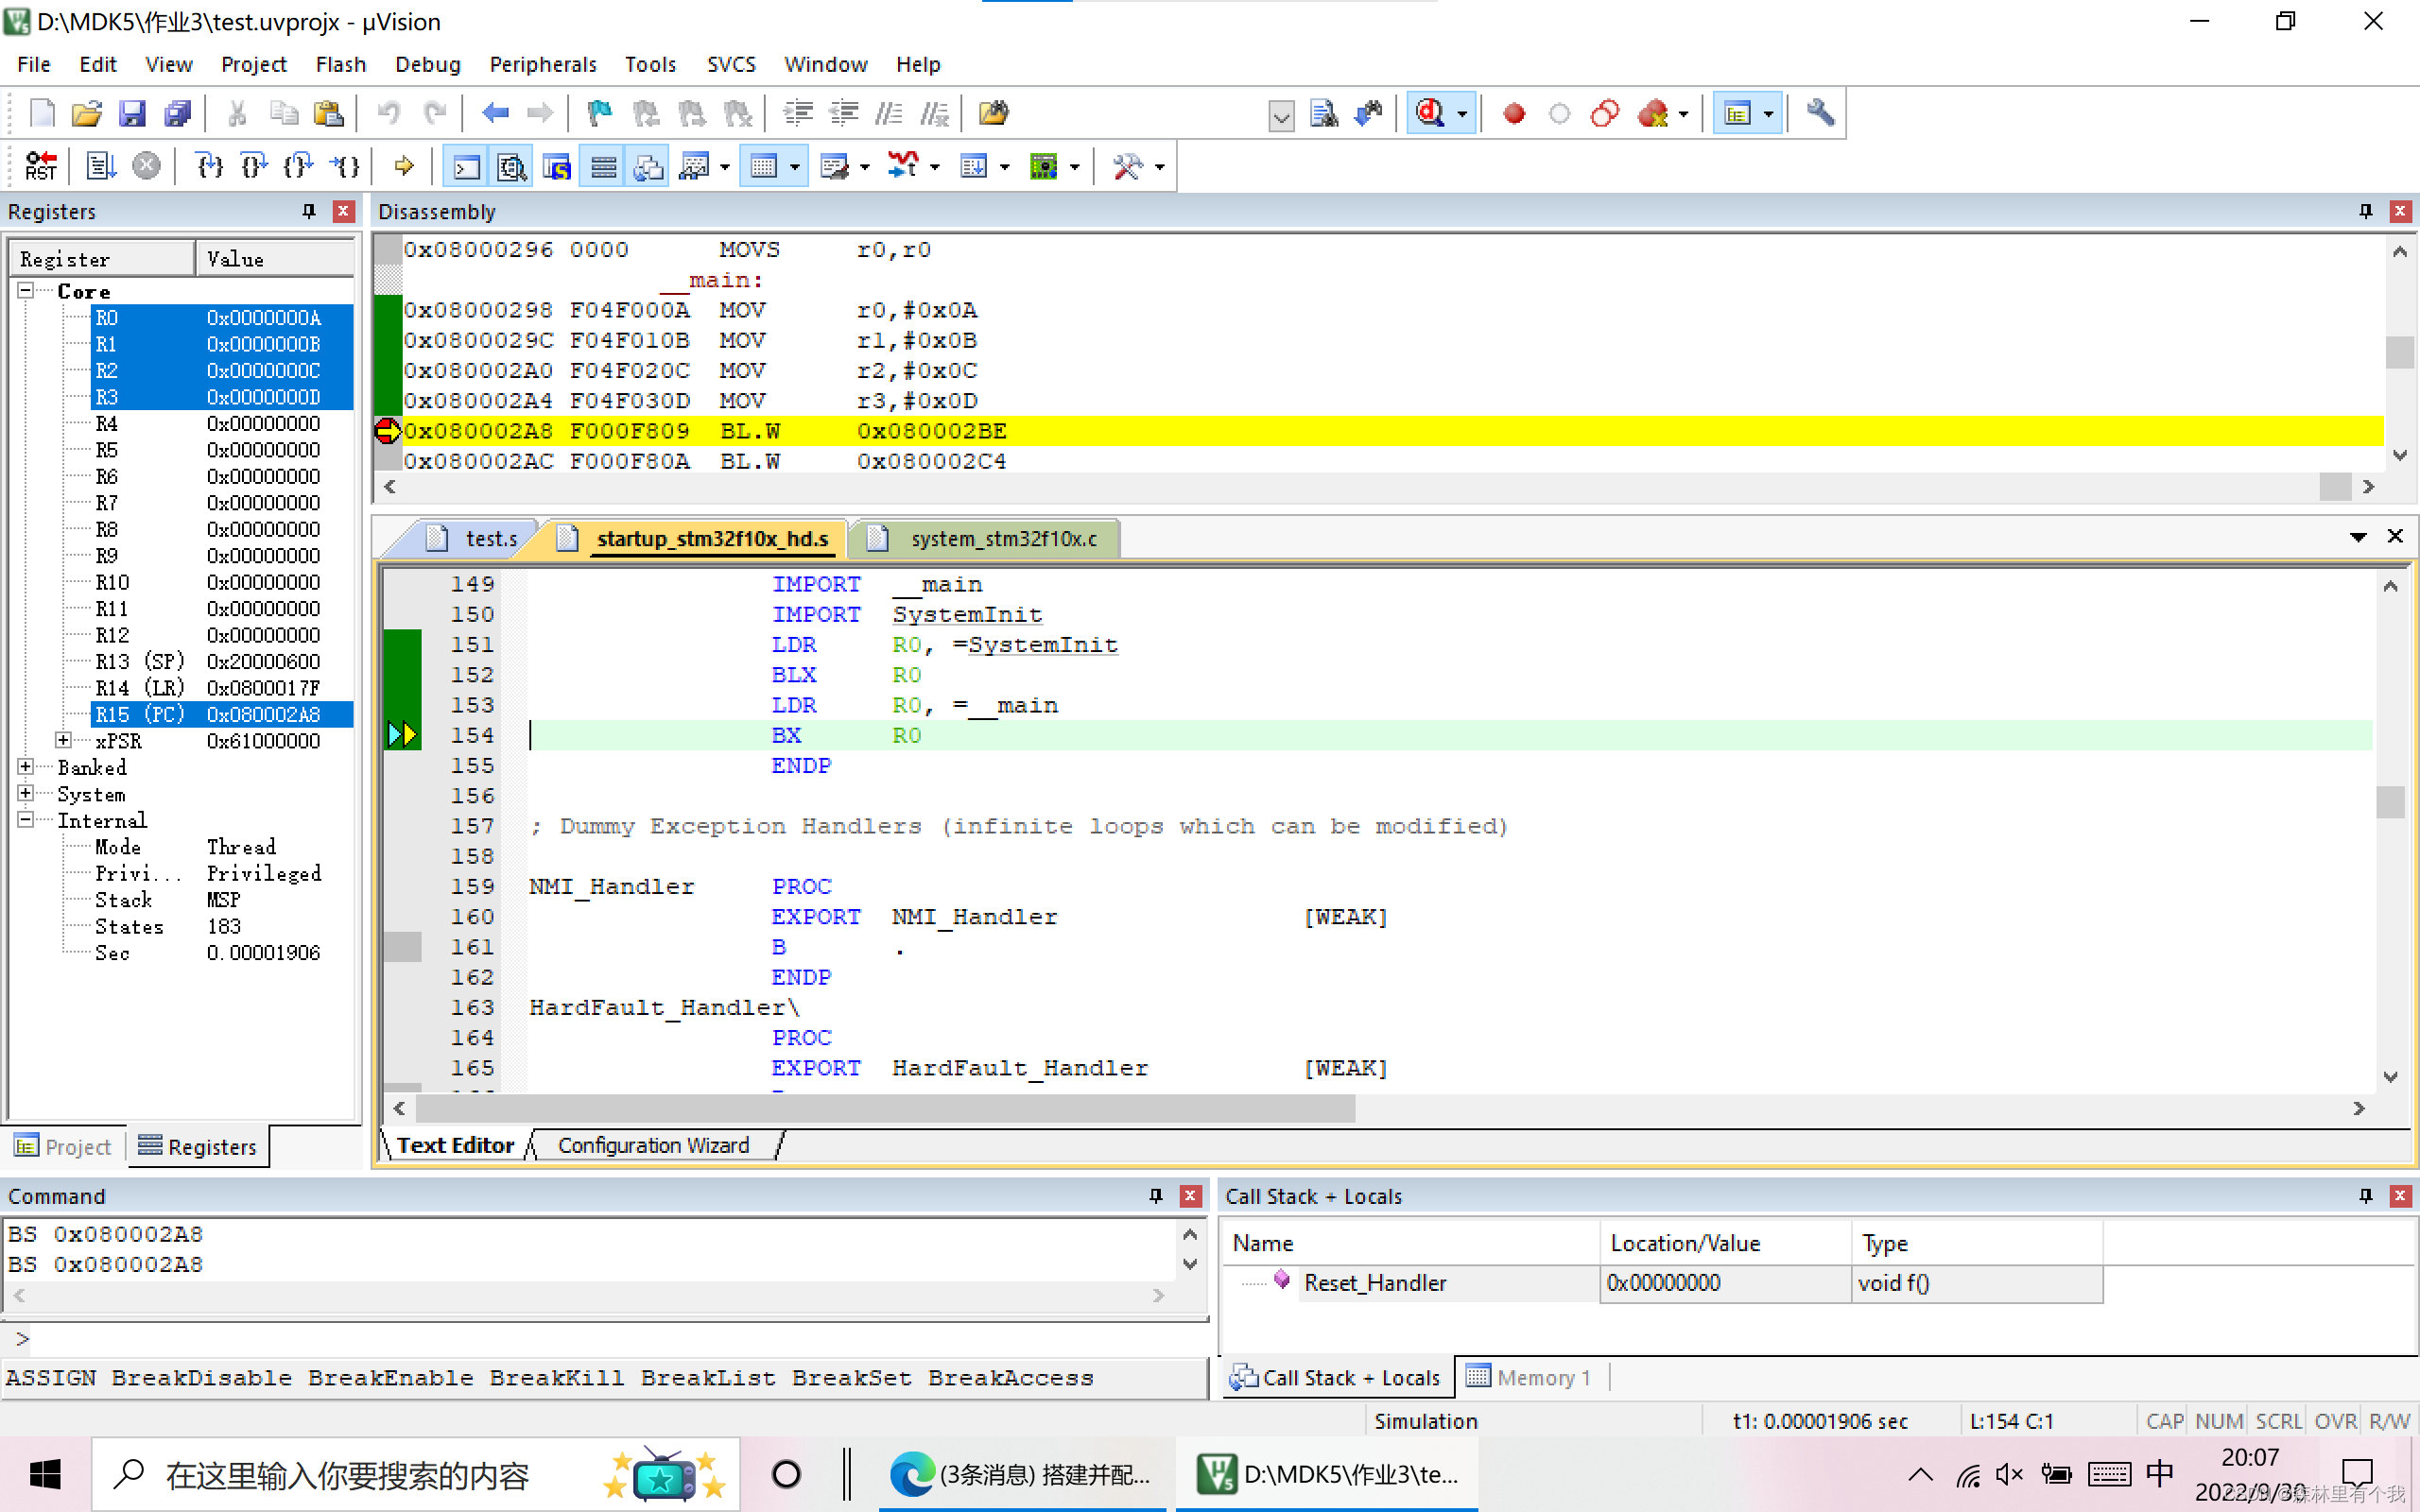This screenshot has width=2420, height=1512.
Task: Open the Configuration Wizard tab
Action: tap(653, 1145)
